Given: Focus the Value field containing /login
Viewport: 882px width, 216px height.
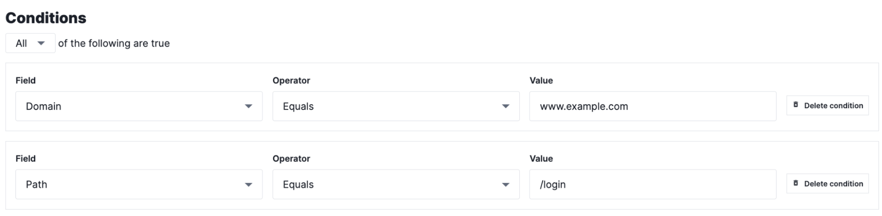Looking at the screenshot, I should pos(652,185).
